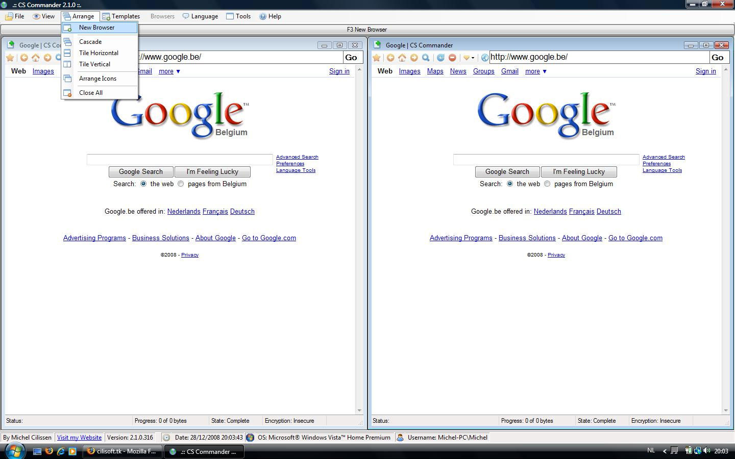Expand 'more' dropdown in right browser

(536, 71)
